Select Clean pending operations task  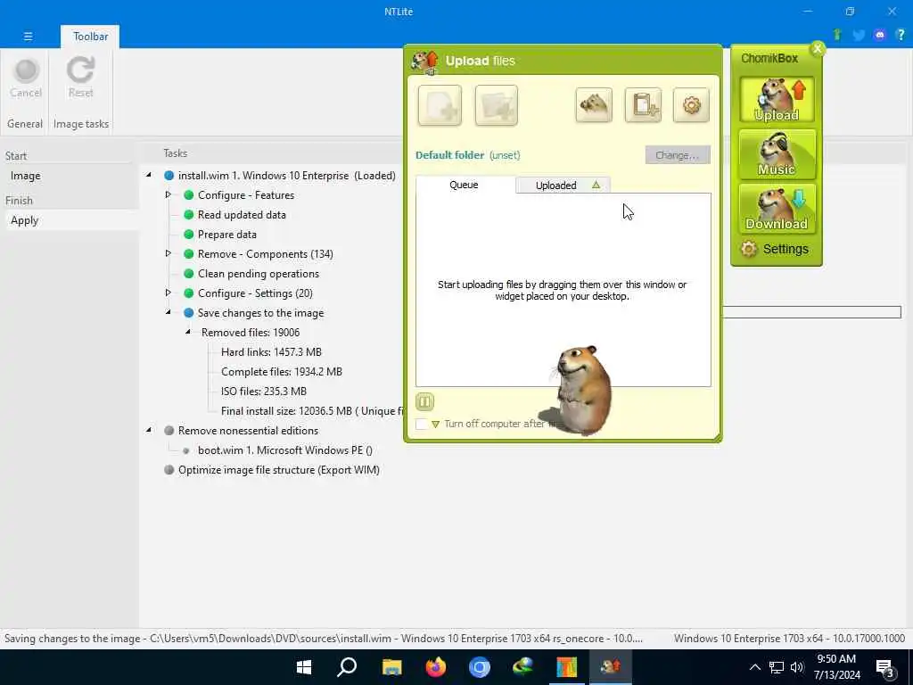259,274
